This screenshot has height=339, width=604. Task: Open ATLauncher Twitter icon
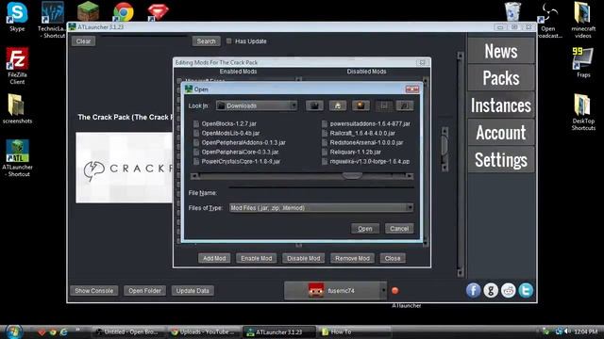coord(526,291)
